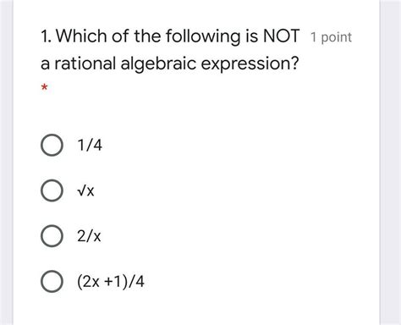This screenshot has width=401, height=325.
Task: Choose the √x radio option
Action: point(52,190)
